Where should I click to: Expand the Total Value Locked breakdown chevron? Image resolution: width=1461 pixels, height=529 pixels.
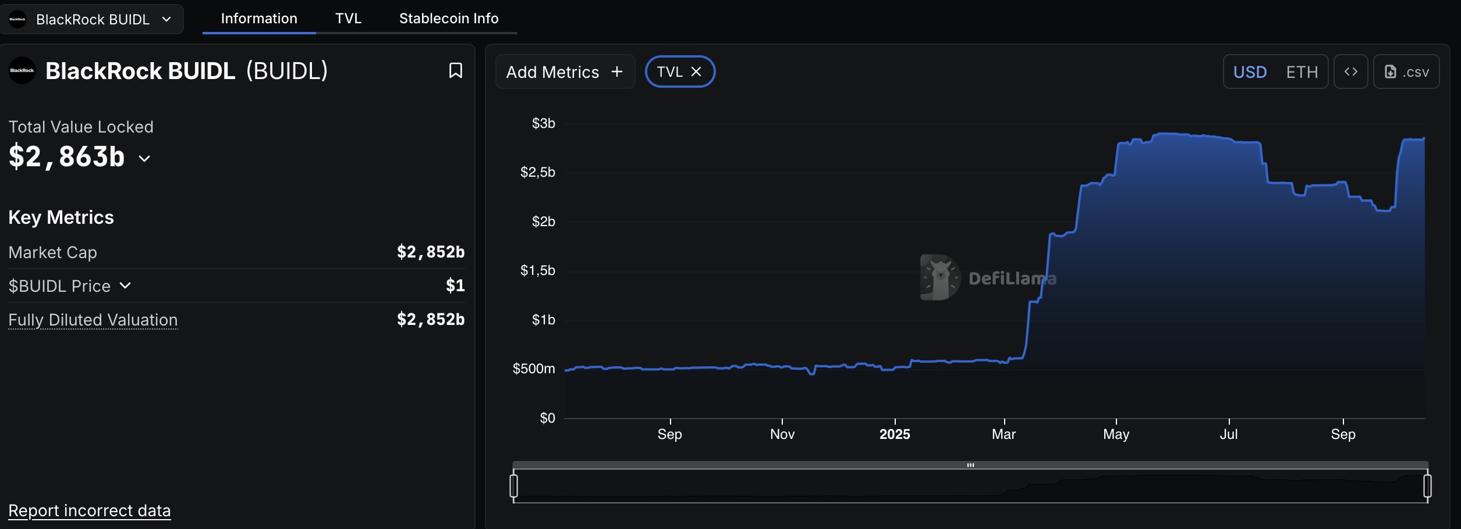point(144,159)
